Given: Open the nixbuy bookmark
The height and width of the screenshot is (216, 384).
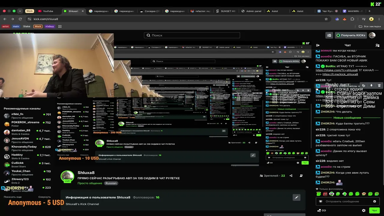Looking at the screenshot, I should (x=49, y=26).
